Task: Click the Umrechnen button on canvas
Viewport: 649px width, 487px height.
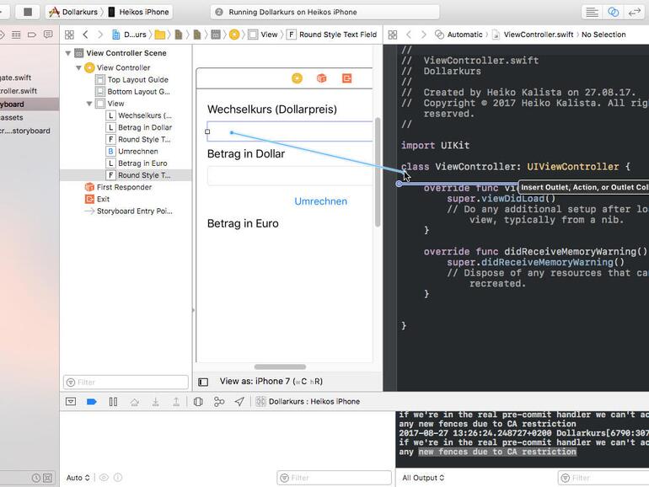Action: [320, 201]
